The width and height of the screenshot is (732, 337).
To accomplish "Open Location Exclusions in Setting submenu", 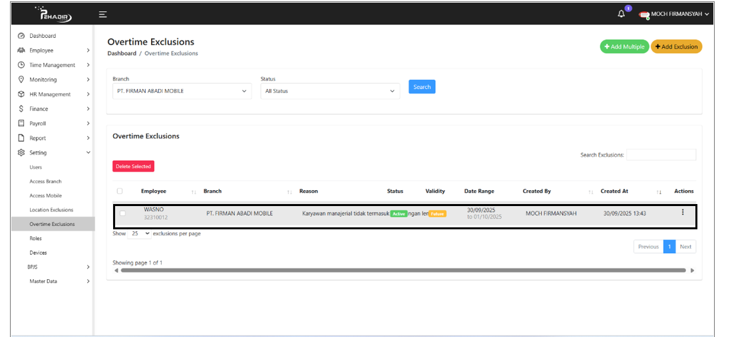I will [x=51, y=210].
